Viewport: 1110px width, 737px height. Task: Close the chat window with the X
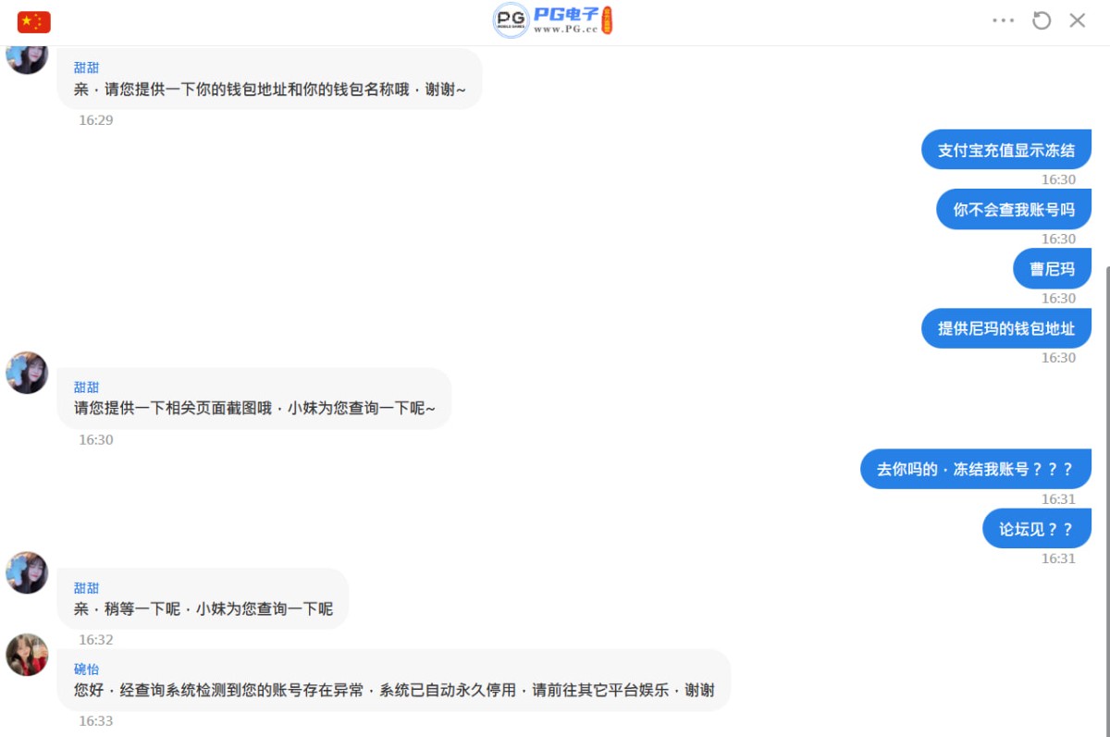1077,20
